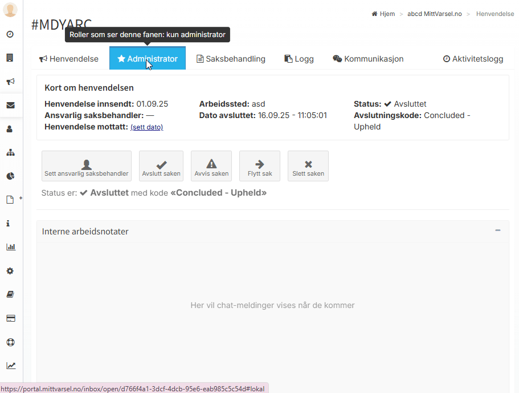Click the user avatar in sidebar
The image size is (519, 393).
[10, 10]
